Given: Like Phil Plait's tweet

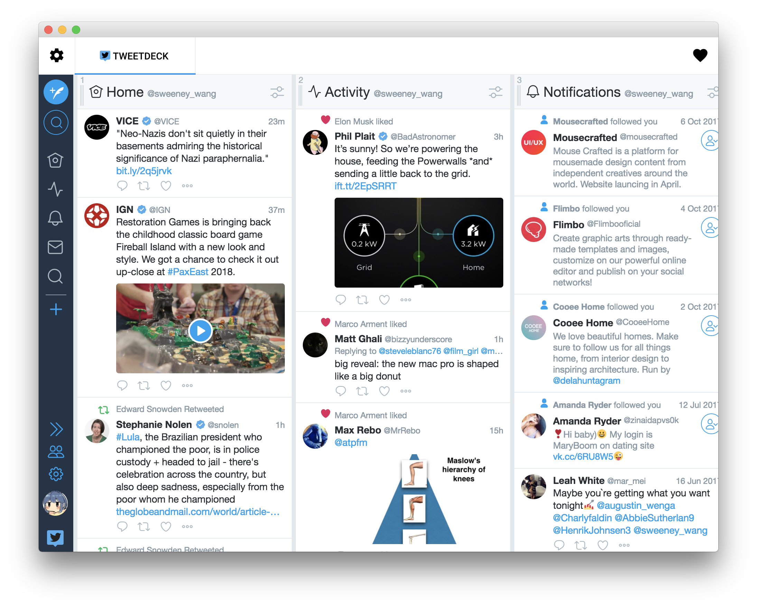Looking at the screenshot, I should click(x=384, y=299).
